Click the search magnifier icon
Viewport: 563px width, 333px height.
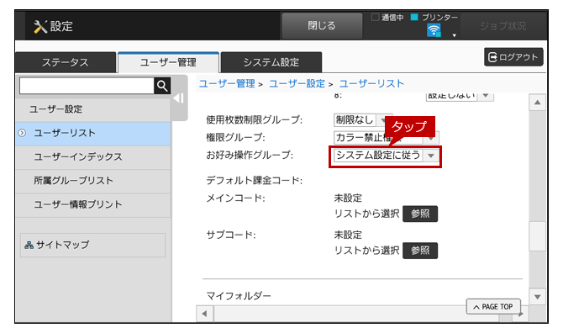tap(162, 86)
